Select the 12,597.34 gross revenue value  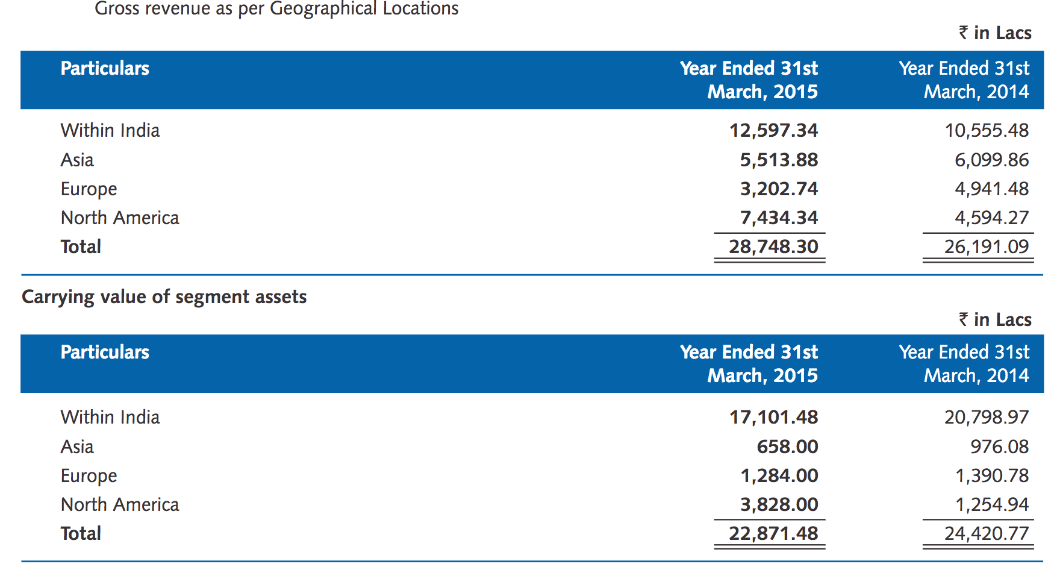(773, 130)
